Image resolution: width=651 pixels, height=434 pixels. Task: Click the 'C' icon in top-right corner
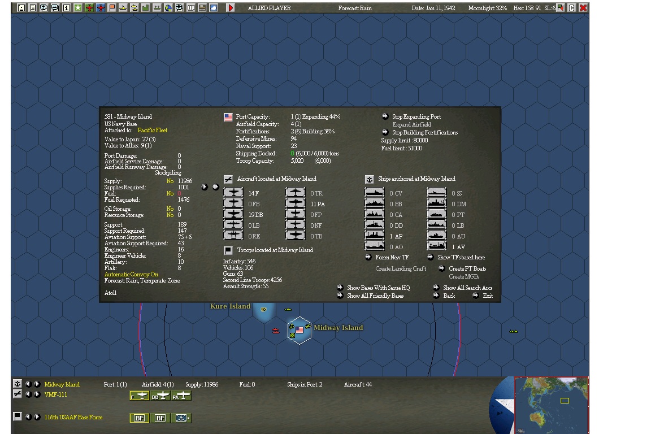pyautogui.click(x=572, y=8)
